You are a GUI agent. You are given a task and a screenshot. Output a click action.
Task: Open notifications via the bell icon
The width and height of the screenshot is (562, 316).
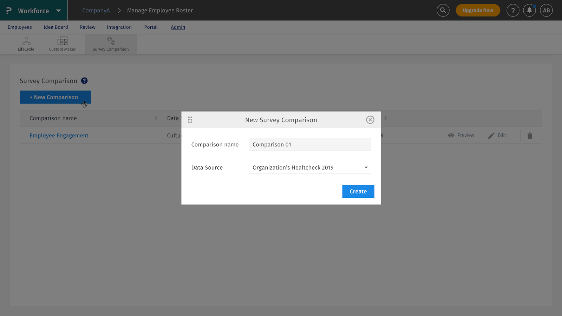529,10
